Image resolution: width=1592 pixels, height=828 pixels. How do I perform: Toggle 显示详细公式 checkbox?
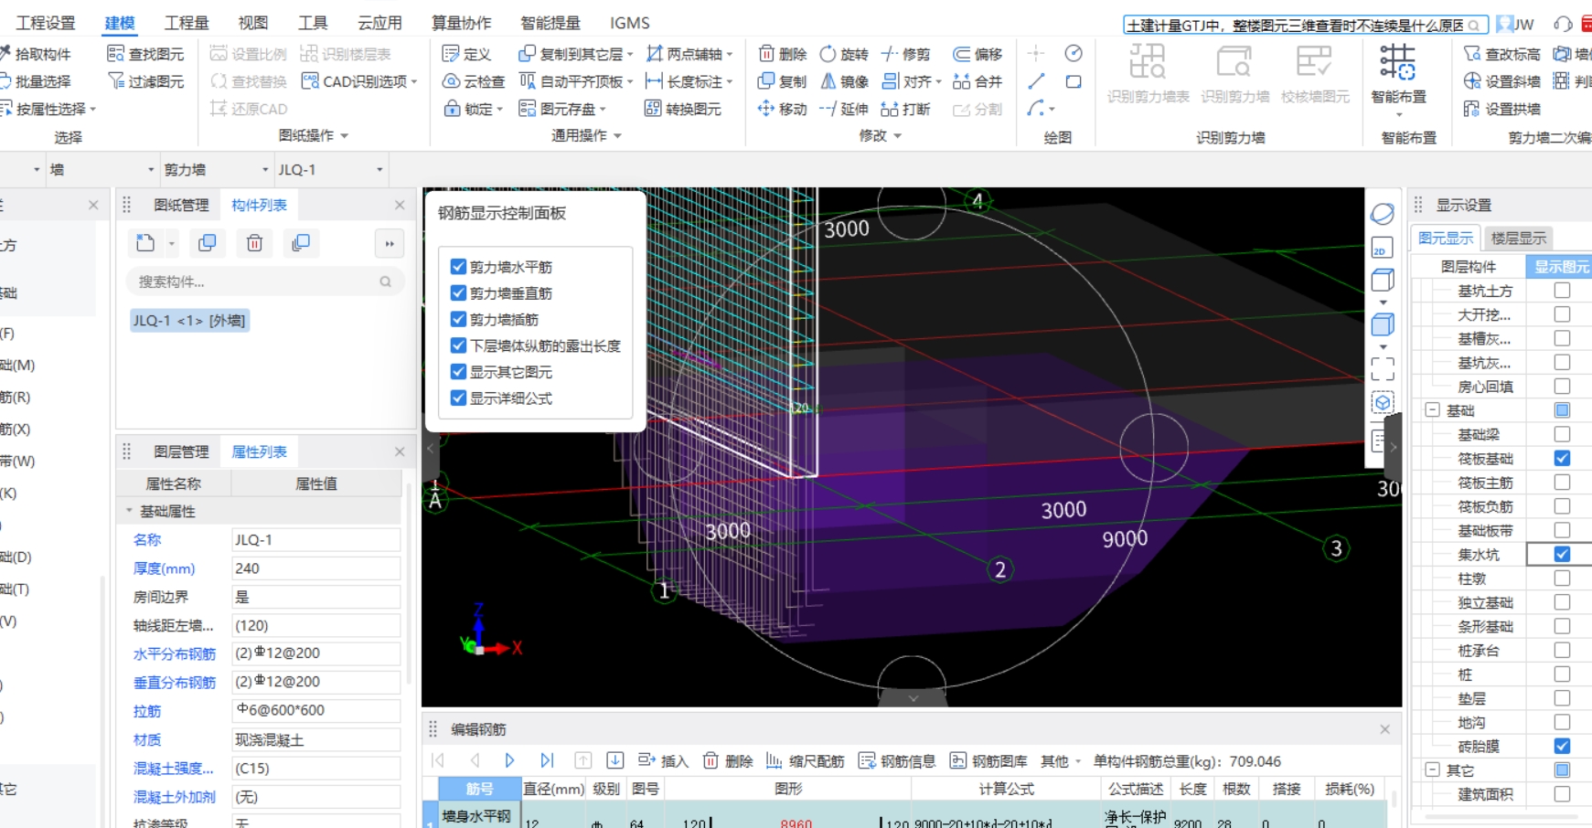pyautogui.click(x=458, y=398)
